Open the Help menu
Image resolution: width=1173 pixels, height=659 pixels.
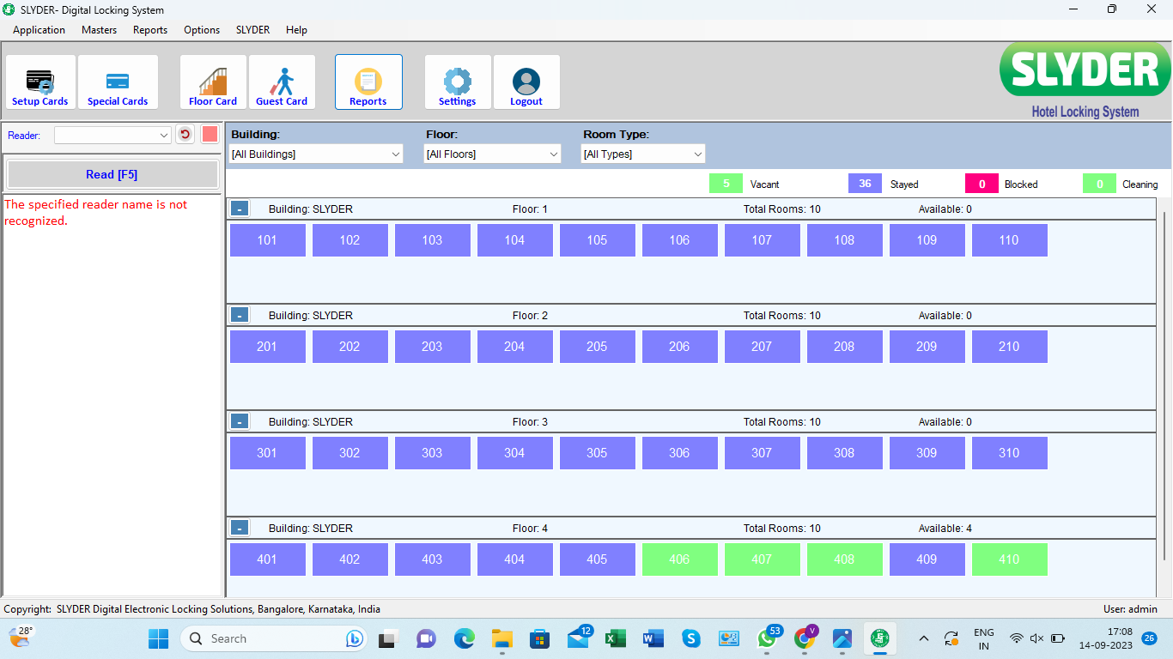tap(296, 29)
